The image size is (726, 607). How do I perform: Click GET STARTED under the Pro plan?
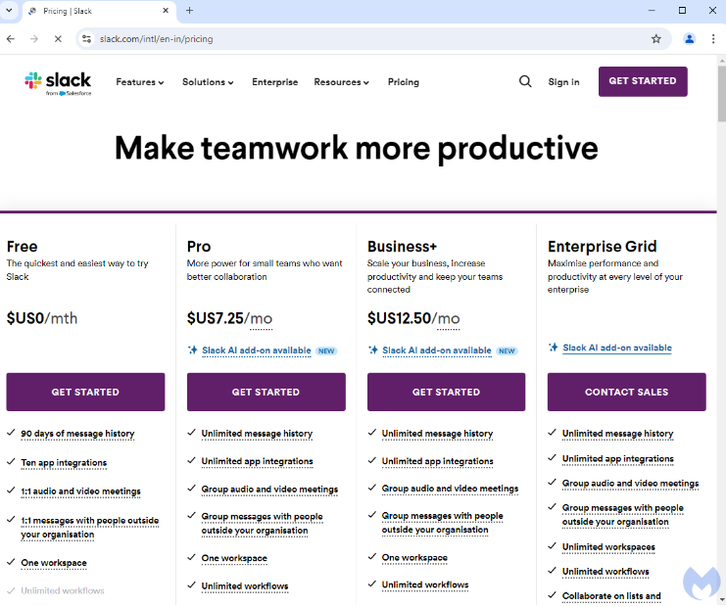266,392
